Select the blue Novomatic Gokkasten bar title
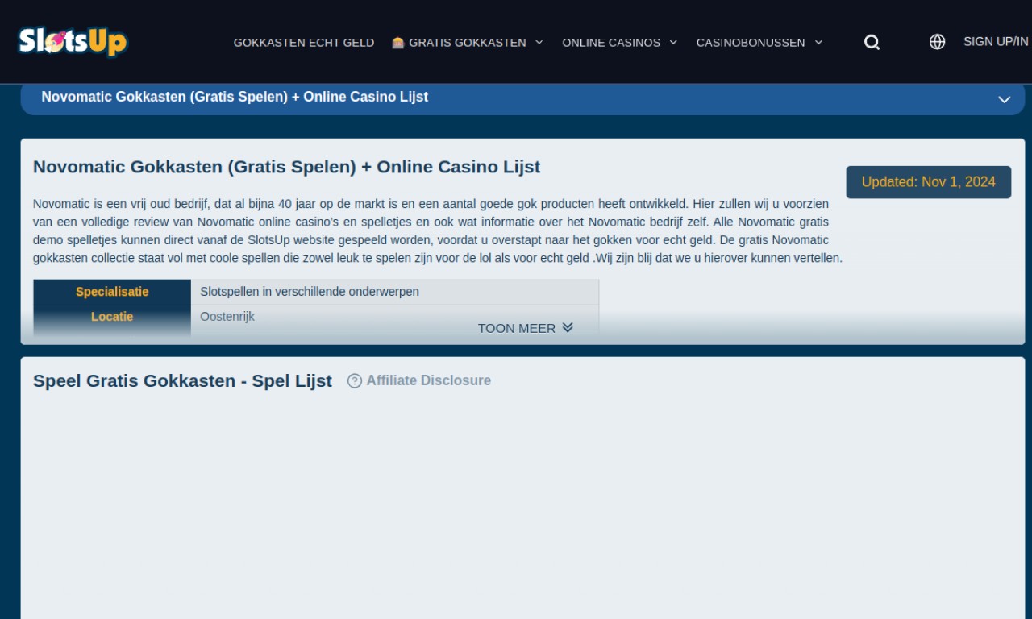The width and height of the screenshot is (1032, 619). tap(235, 97)
